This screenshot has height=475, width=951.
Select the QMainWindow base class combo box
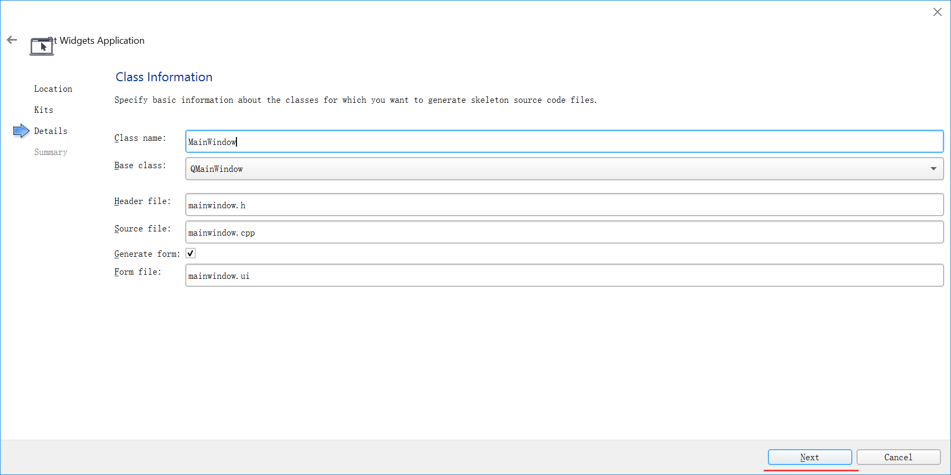click(x=564, y=169)
